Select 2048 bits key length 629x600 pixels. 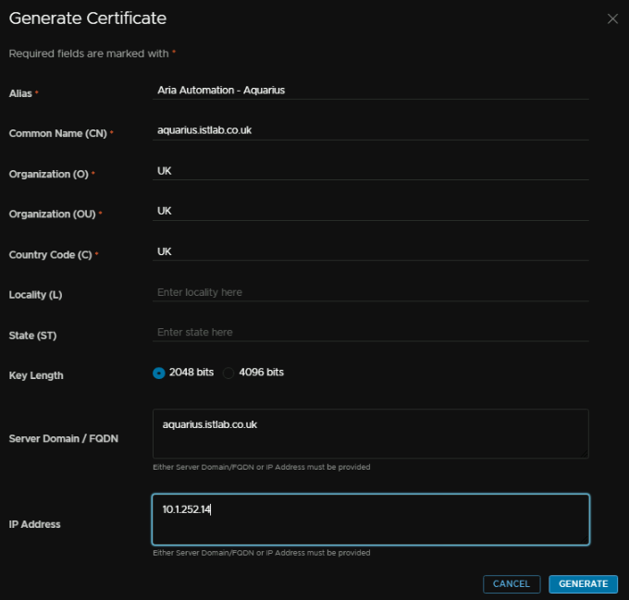pos(159,373)
